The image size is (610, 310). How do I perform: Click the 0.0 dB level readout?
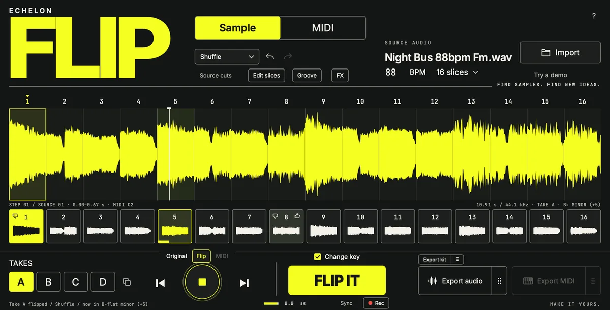(294, 303)
